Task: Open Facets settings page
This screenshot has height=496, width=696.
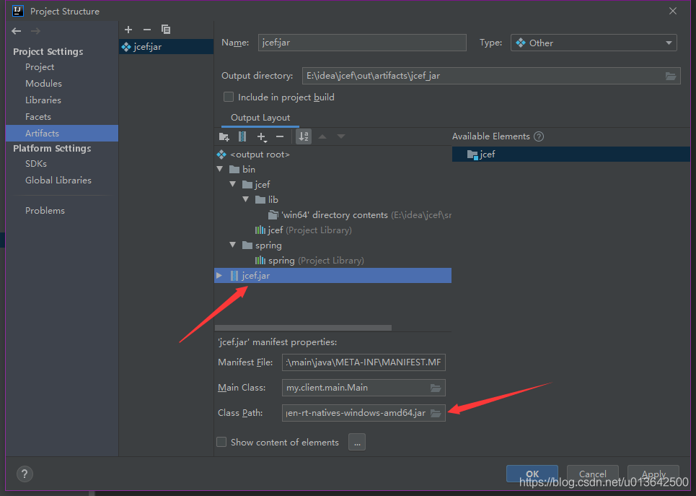Action: click(x=38, y=117)
